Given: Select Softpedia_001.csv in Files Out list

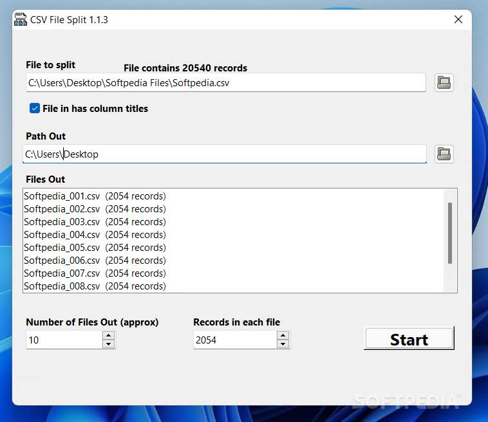Looking at the screenshot, I should pyautogui.click(x=234, y=196).
